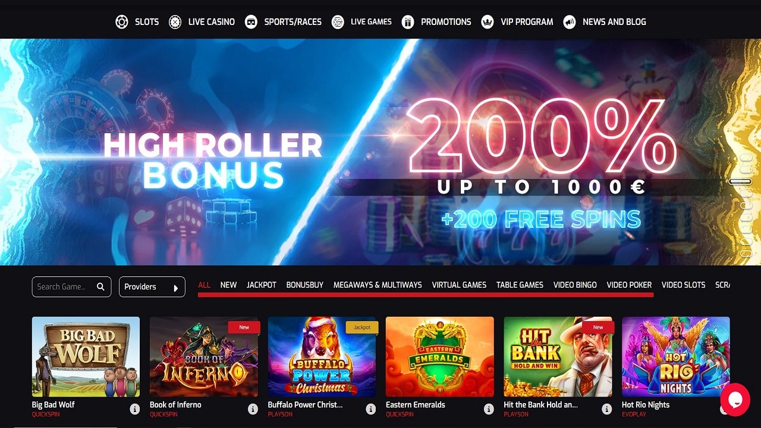Click the High Roller Bonus banner
The image size is (761, 428).
(380, 152)
